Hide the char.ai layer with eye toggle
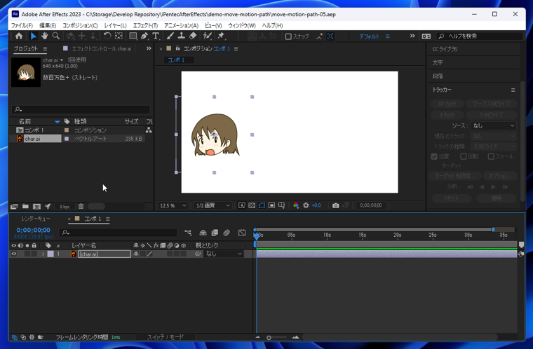Viewport: 533px width, 349px height. (13, 254)
